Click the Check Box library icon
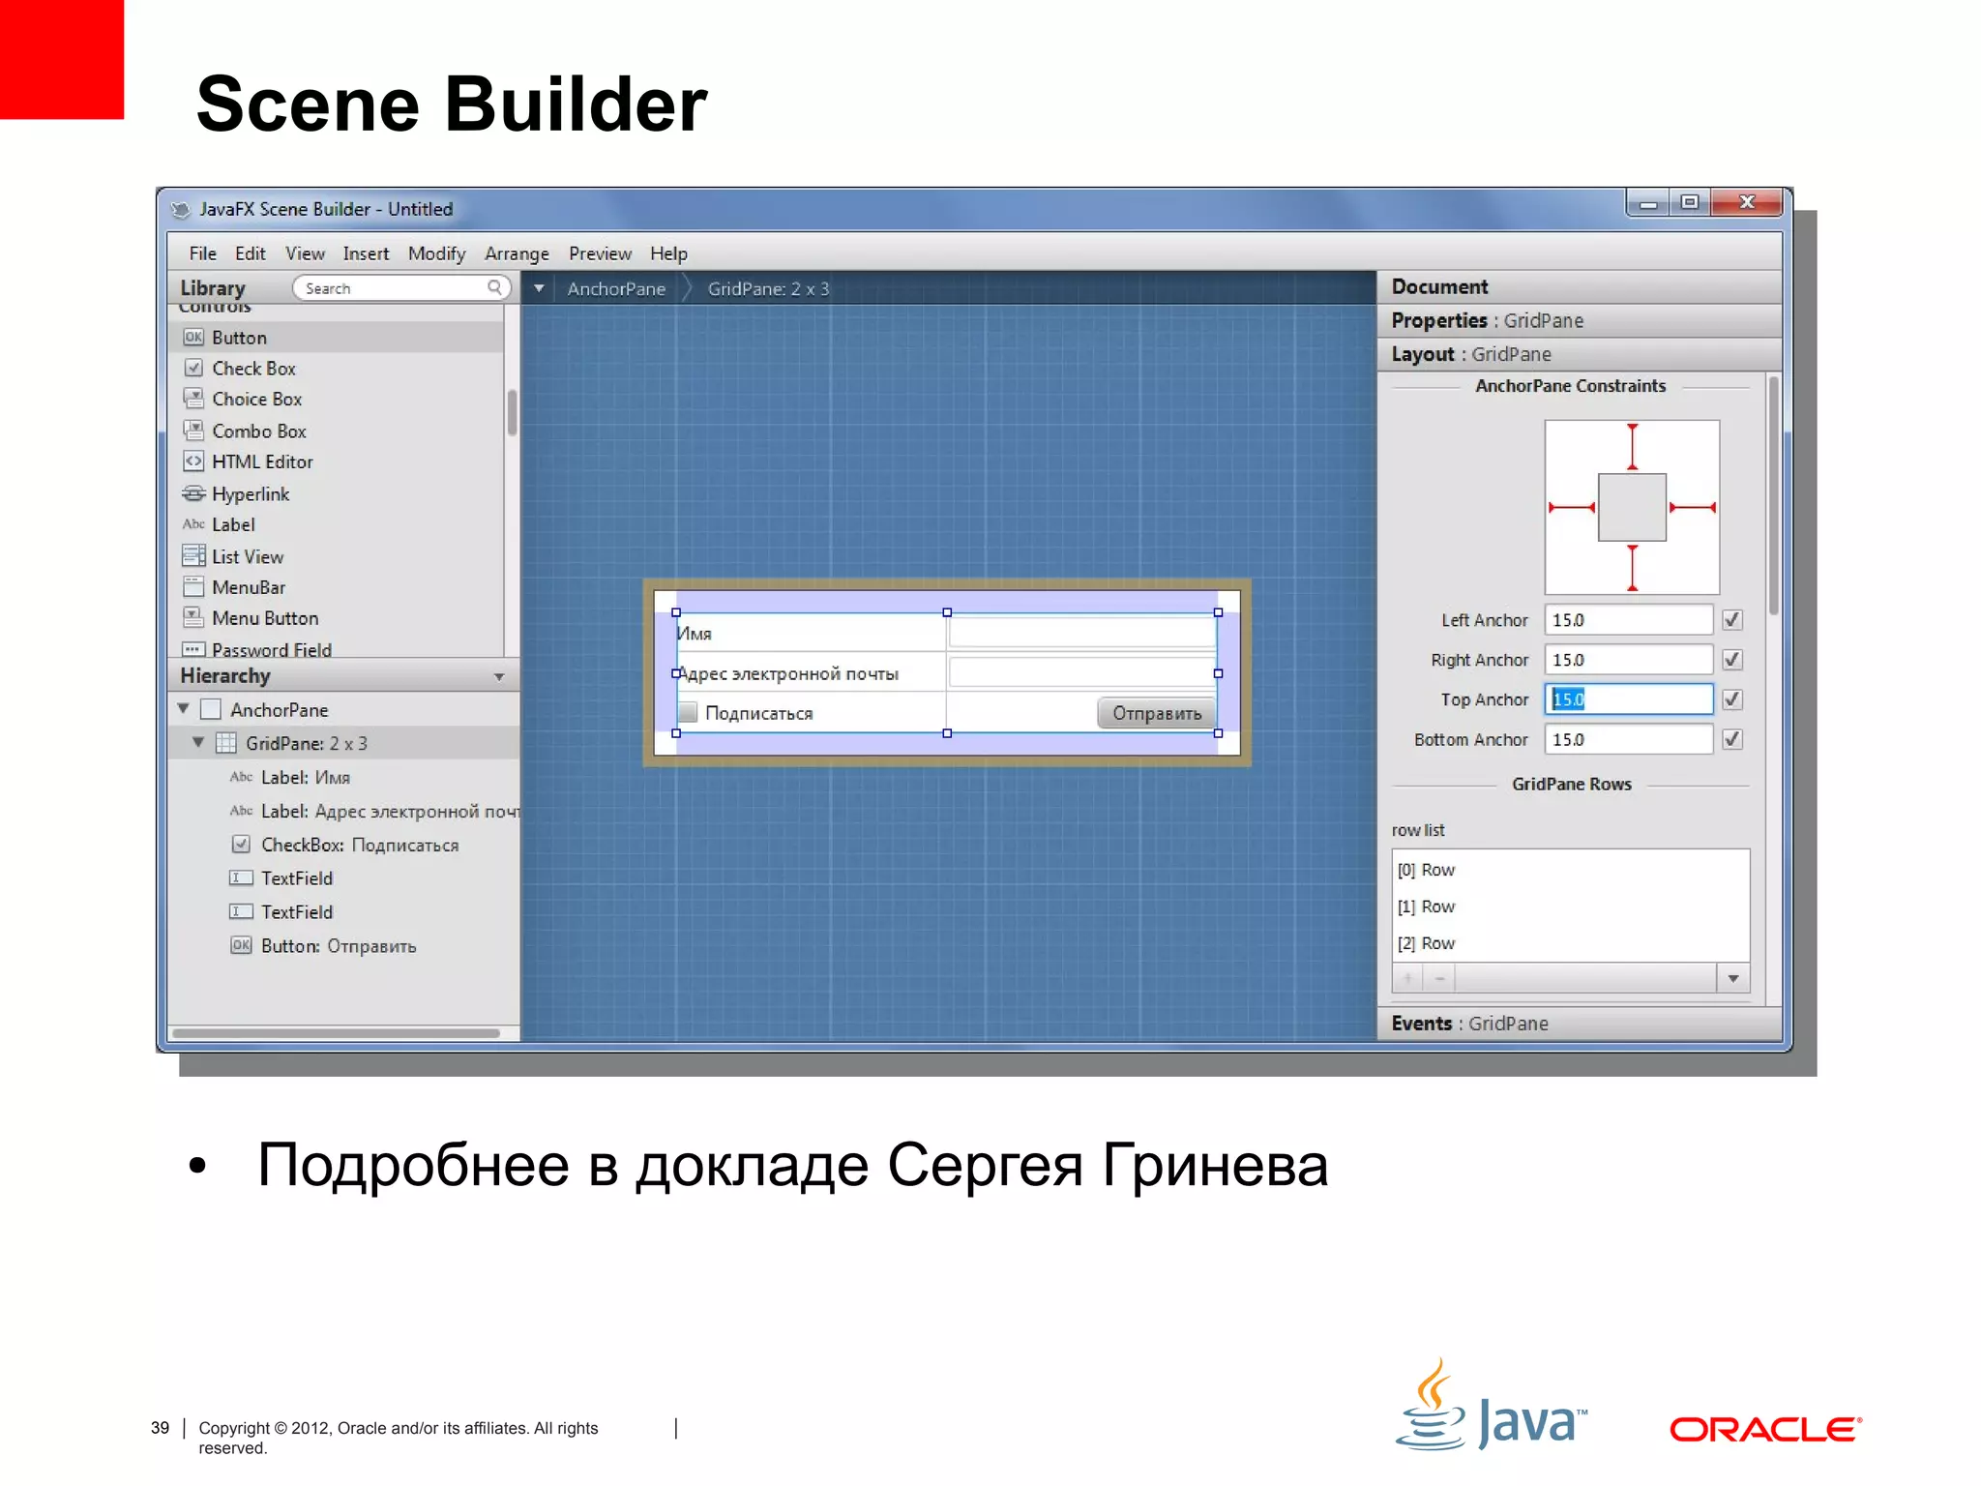The image size is (1981, 1486). pos(193,368)
